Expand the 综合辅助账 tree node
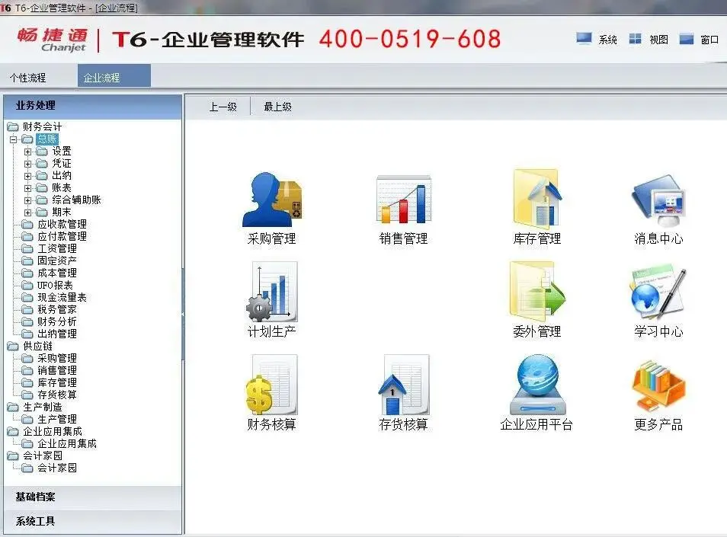This screenshot has height=537, width=727. pos(27,200)
